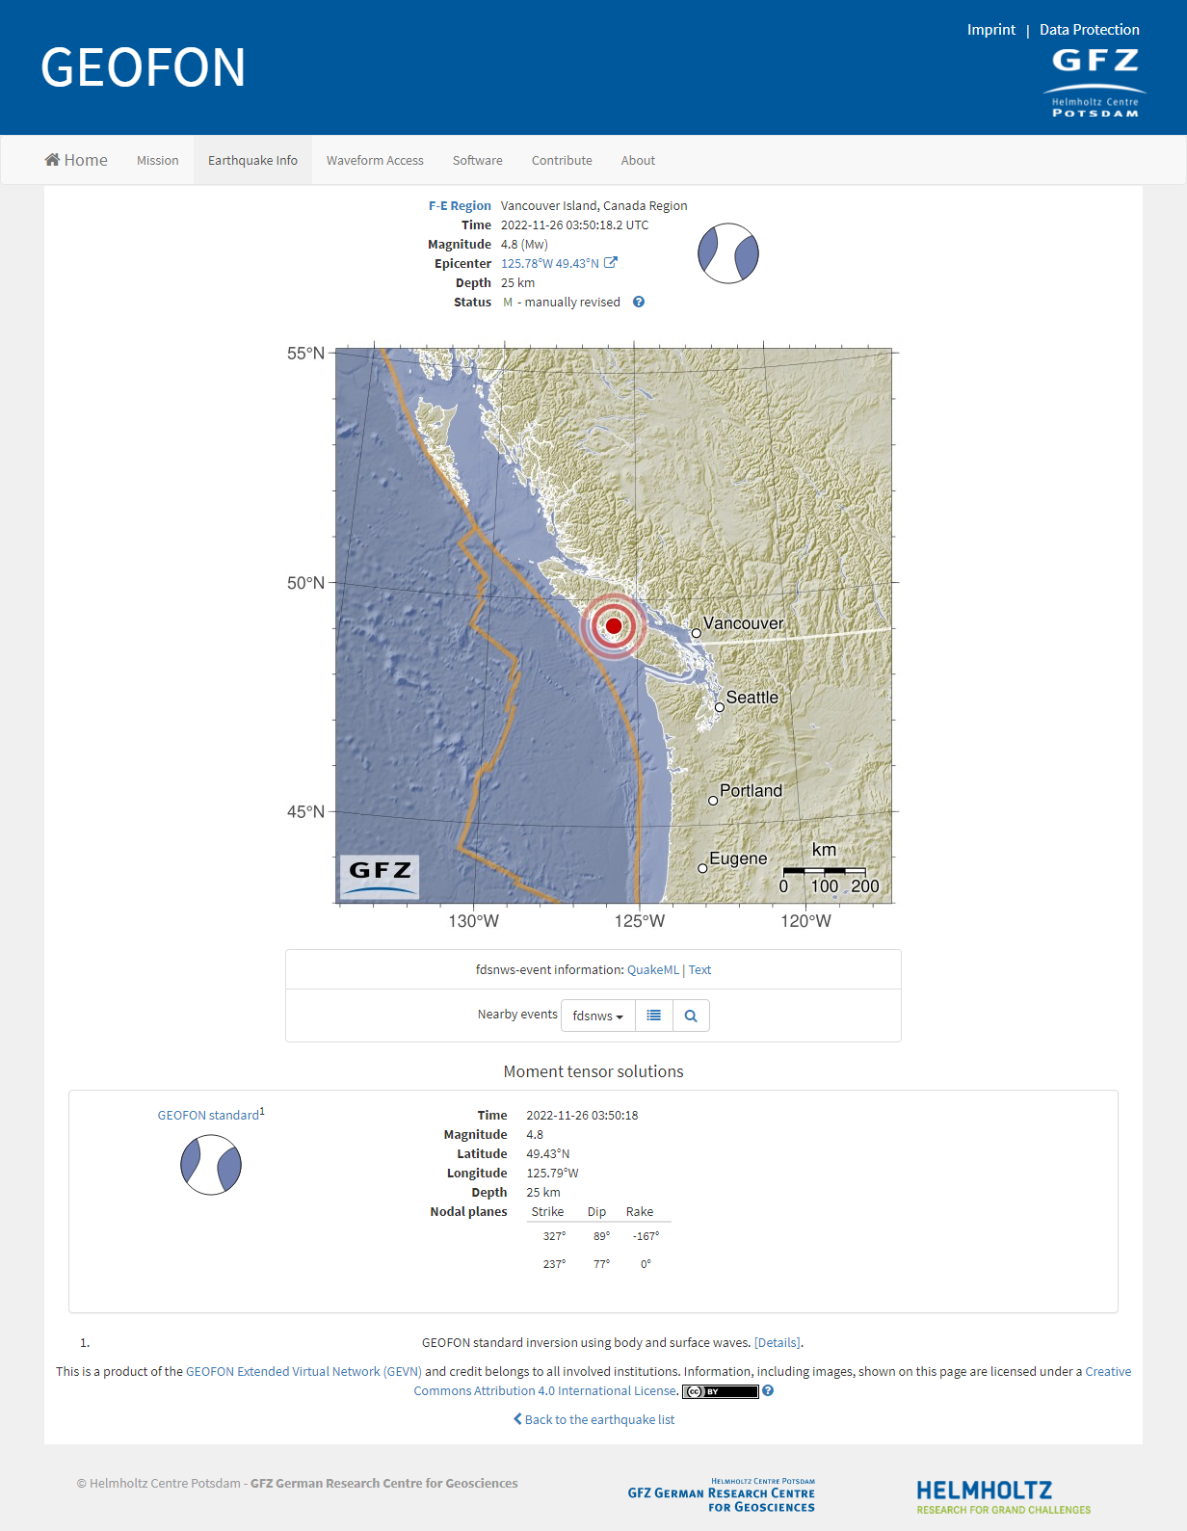Open the GEOFON standard solution link
The image size is (1187, 1531).
pos(208,1115)
